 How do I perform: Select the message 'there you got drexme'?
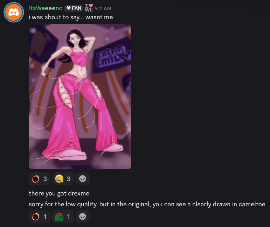click(59, 193)
